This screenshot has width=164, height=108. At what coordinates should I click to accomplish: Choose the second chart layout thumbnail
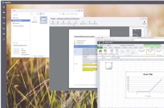127,52
